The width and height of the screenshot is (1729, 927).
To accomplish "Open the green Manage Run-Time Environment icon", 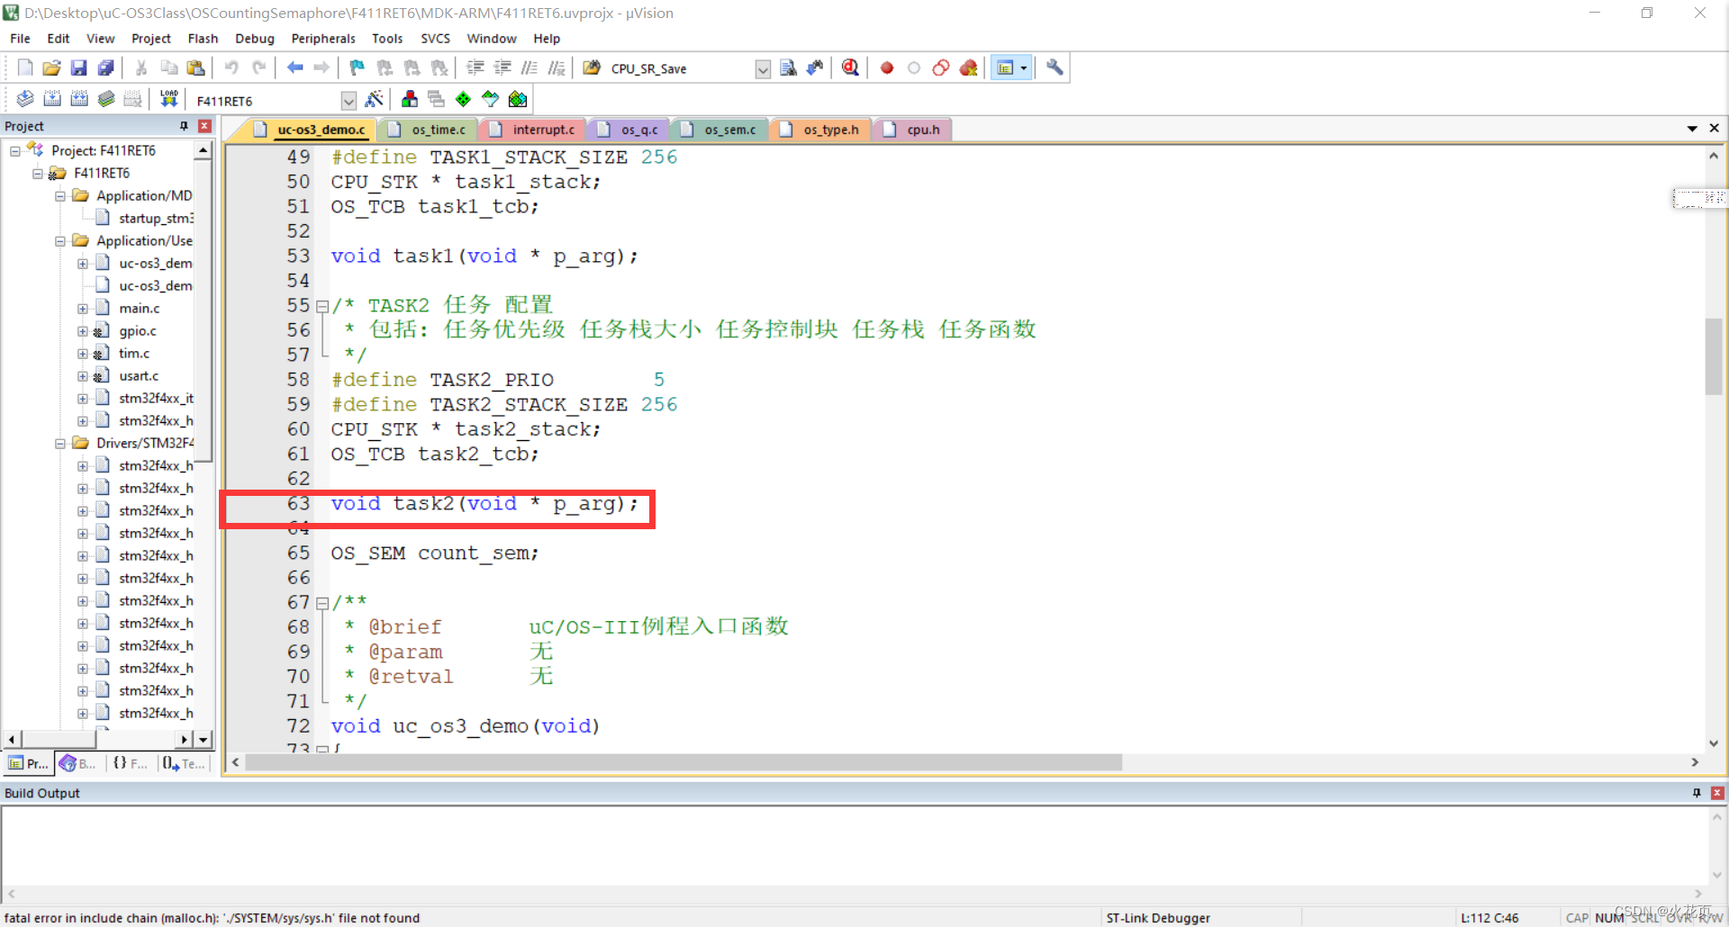I will coord(463,99).
